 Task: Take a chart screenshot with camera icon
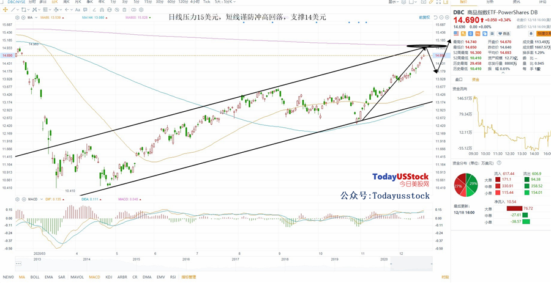[424, 2]
